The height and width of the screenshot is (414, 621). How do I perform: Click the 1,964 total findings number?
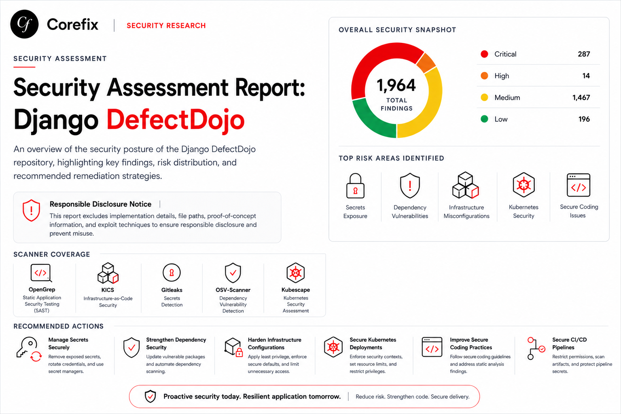(396, 85)
